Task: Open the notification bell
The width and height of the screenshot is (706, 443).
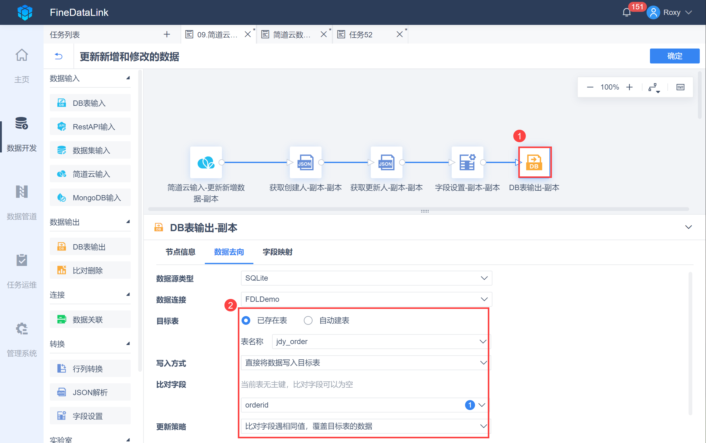Action: point(627,12)
